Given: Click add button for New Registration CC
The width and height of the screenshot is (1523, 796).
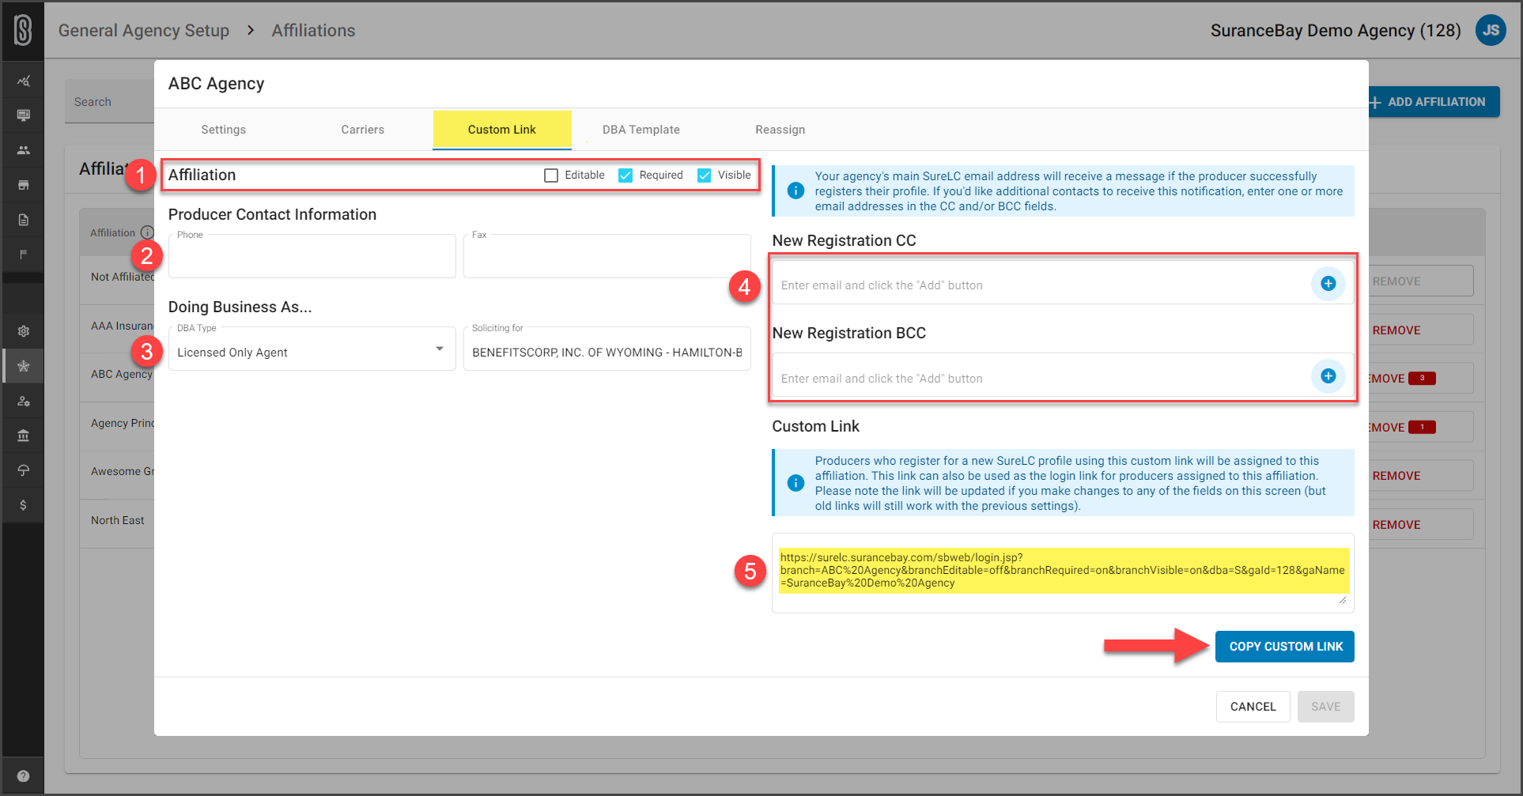Looking at the screenshot, I should pos(1328,283).
